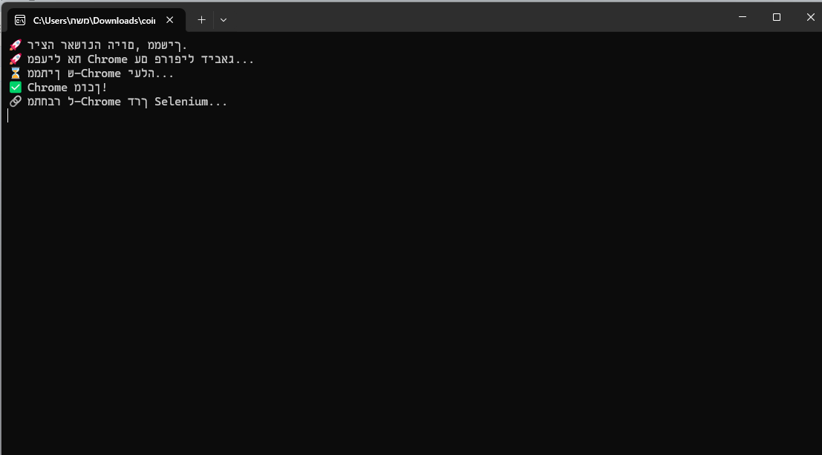This screenshot has width=822, height=455.
Task: Click the green checkmark emoji
Action: [15, 87]
